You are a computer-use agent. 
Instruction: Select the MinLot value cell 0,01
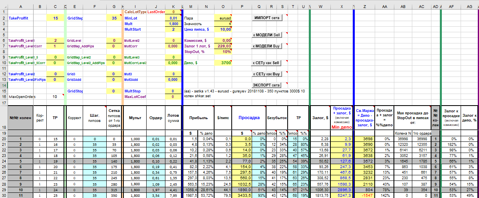coord(173,18)
